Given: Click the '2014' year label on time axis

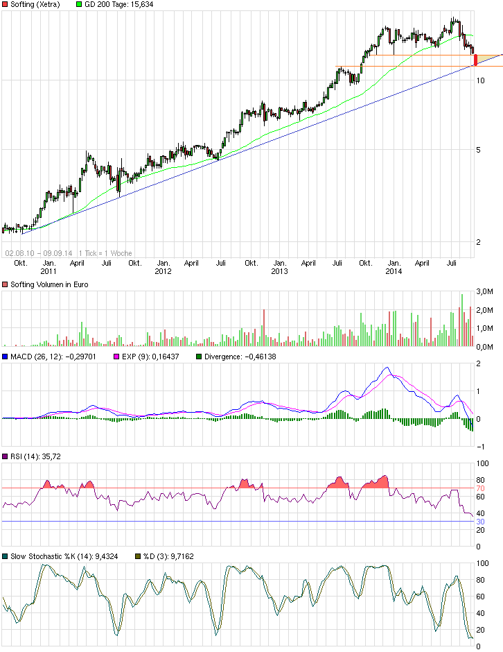Looking at the screenshot, I should [x=394, y=271].
